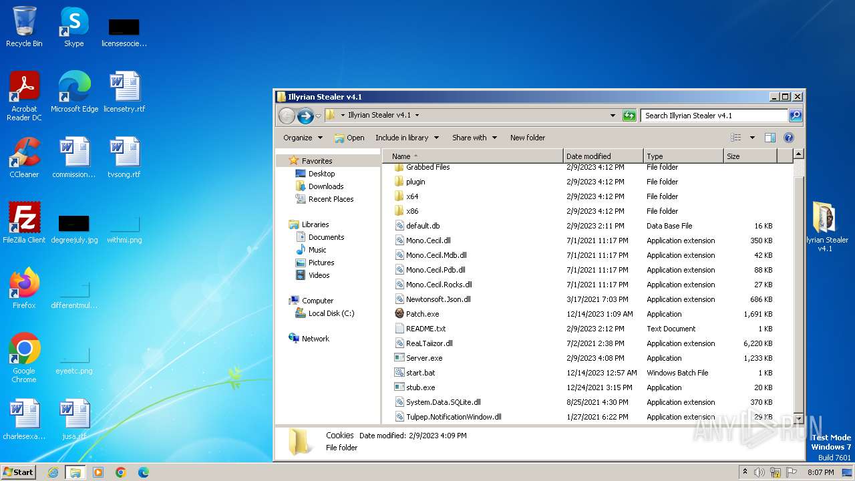
Task: Select Desktop in navigation pane
Action: 321,174
